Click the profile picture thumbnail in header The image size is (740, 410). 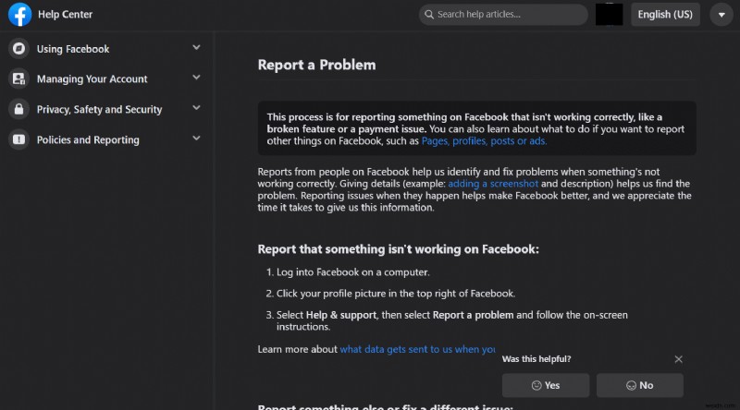tap(609, 15)
